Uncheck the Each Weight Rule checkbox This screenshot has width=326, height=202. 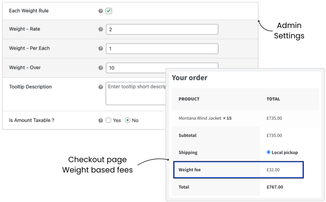[109, 11]
